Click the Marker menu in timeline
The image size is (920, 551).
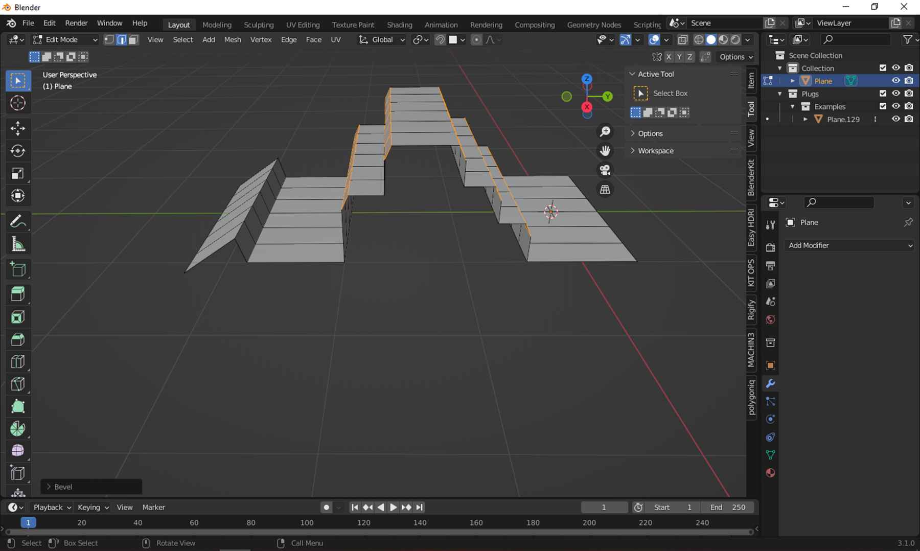coord(153,507)
